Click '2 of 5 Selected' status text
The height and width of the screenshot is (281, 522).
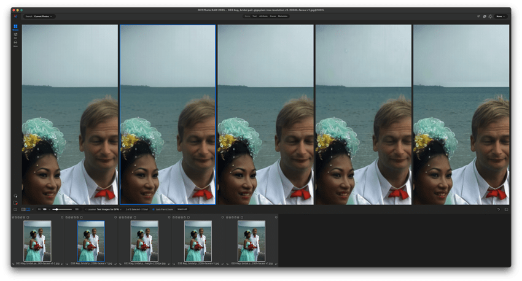pyautogui.click(x=136, y=209)
